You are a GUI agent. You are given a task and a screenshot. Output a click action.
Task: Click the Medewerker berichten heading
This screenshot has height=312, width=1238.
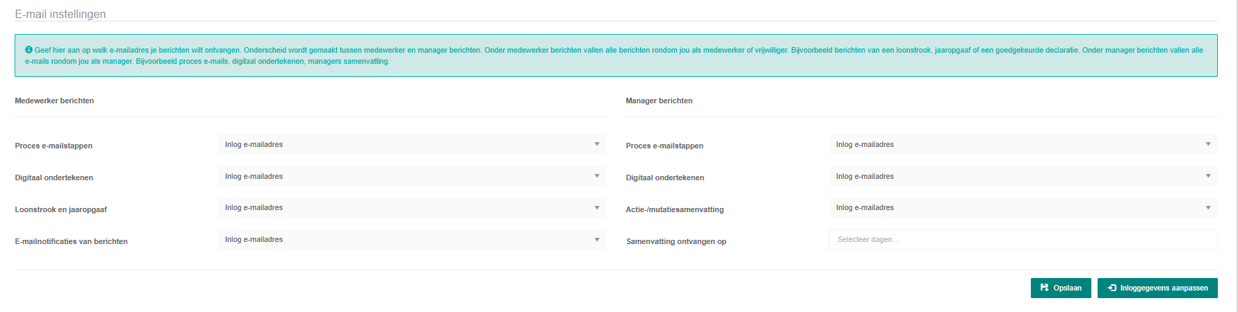coord(54,101)
